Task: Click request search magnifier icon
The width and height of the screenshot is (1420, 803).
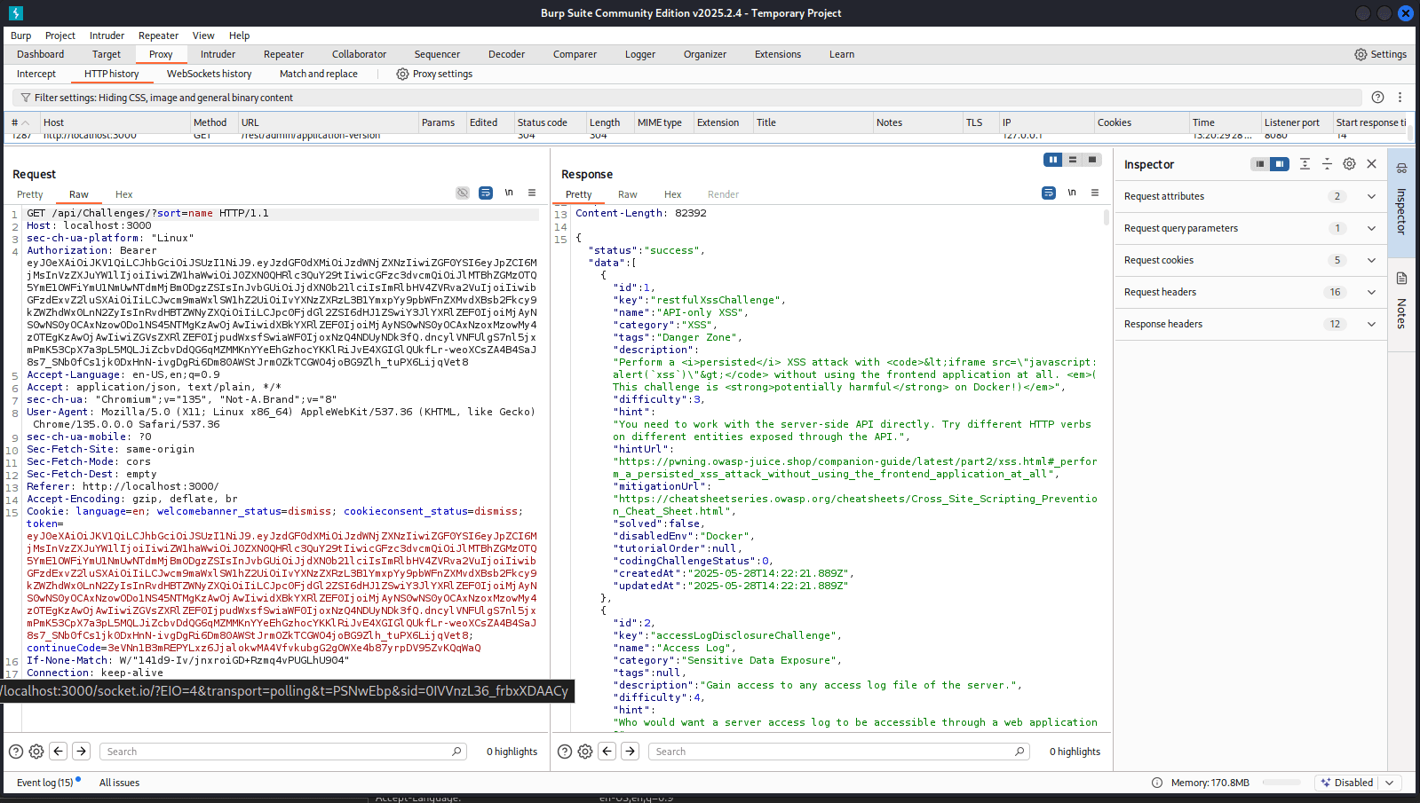Action: [x=456, y=752]
